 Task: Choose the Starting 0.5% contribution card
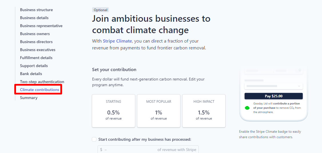pos(114,111)
